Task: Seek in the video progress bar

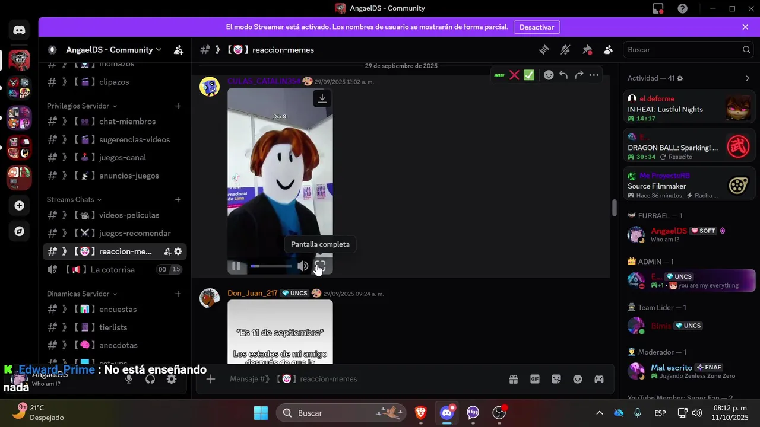Action: [x=271, y=266]
